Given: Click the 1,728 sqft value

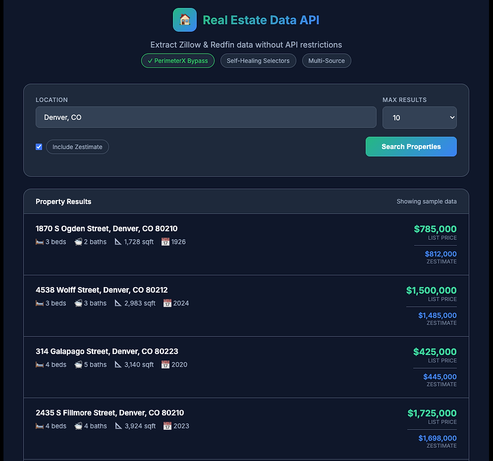Looking at the screenshot, I should pos(139,242).
